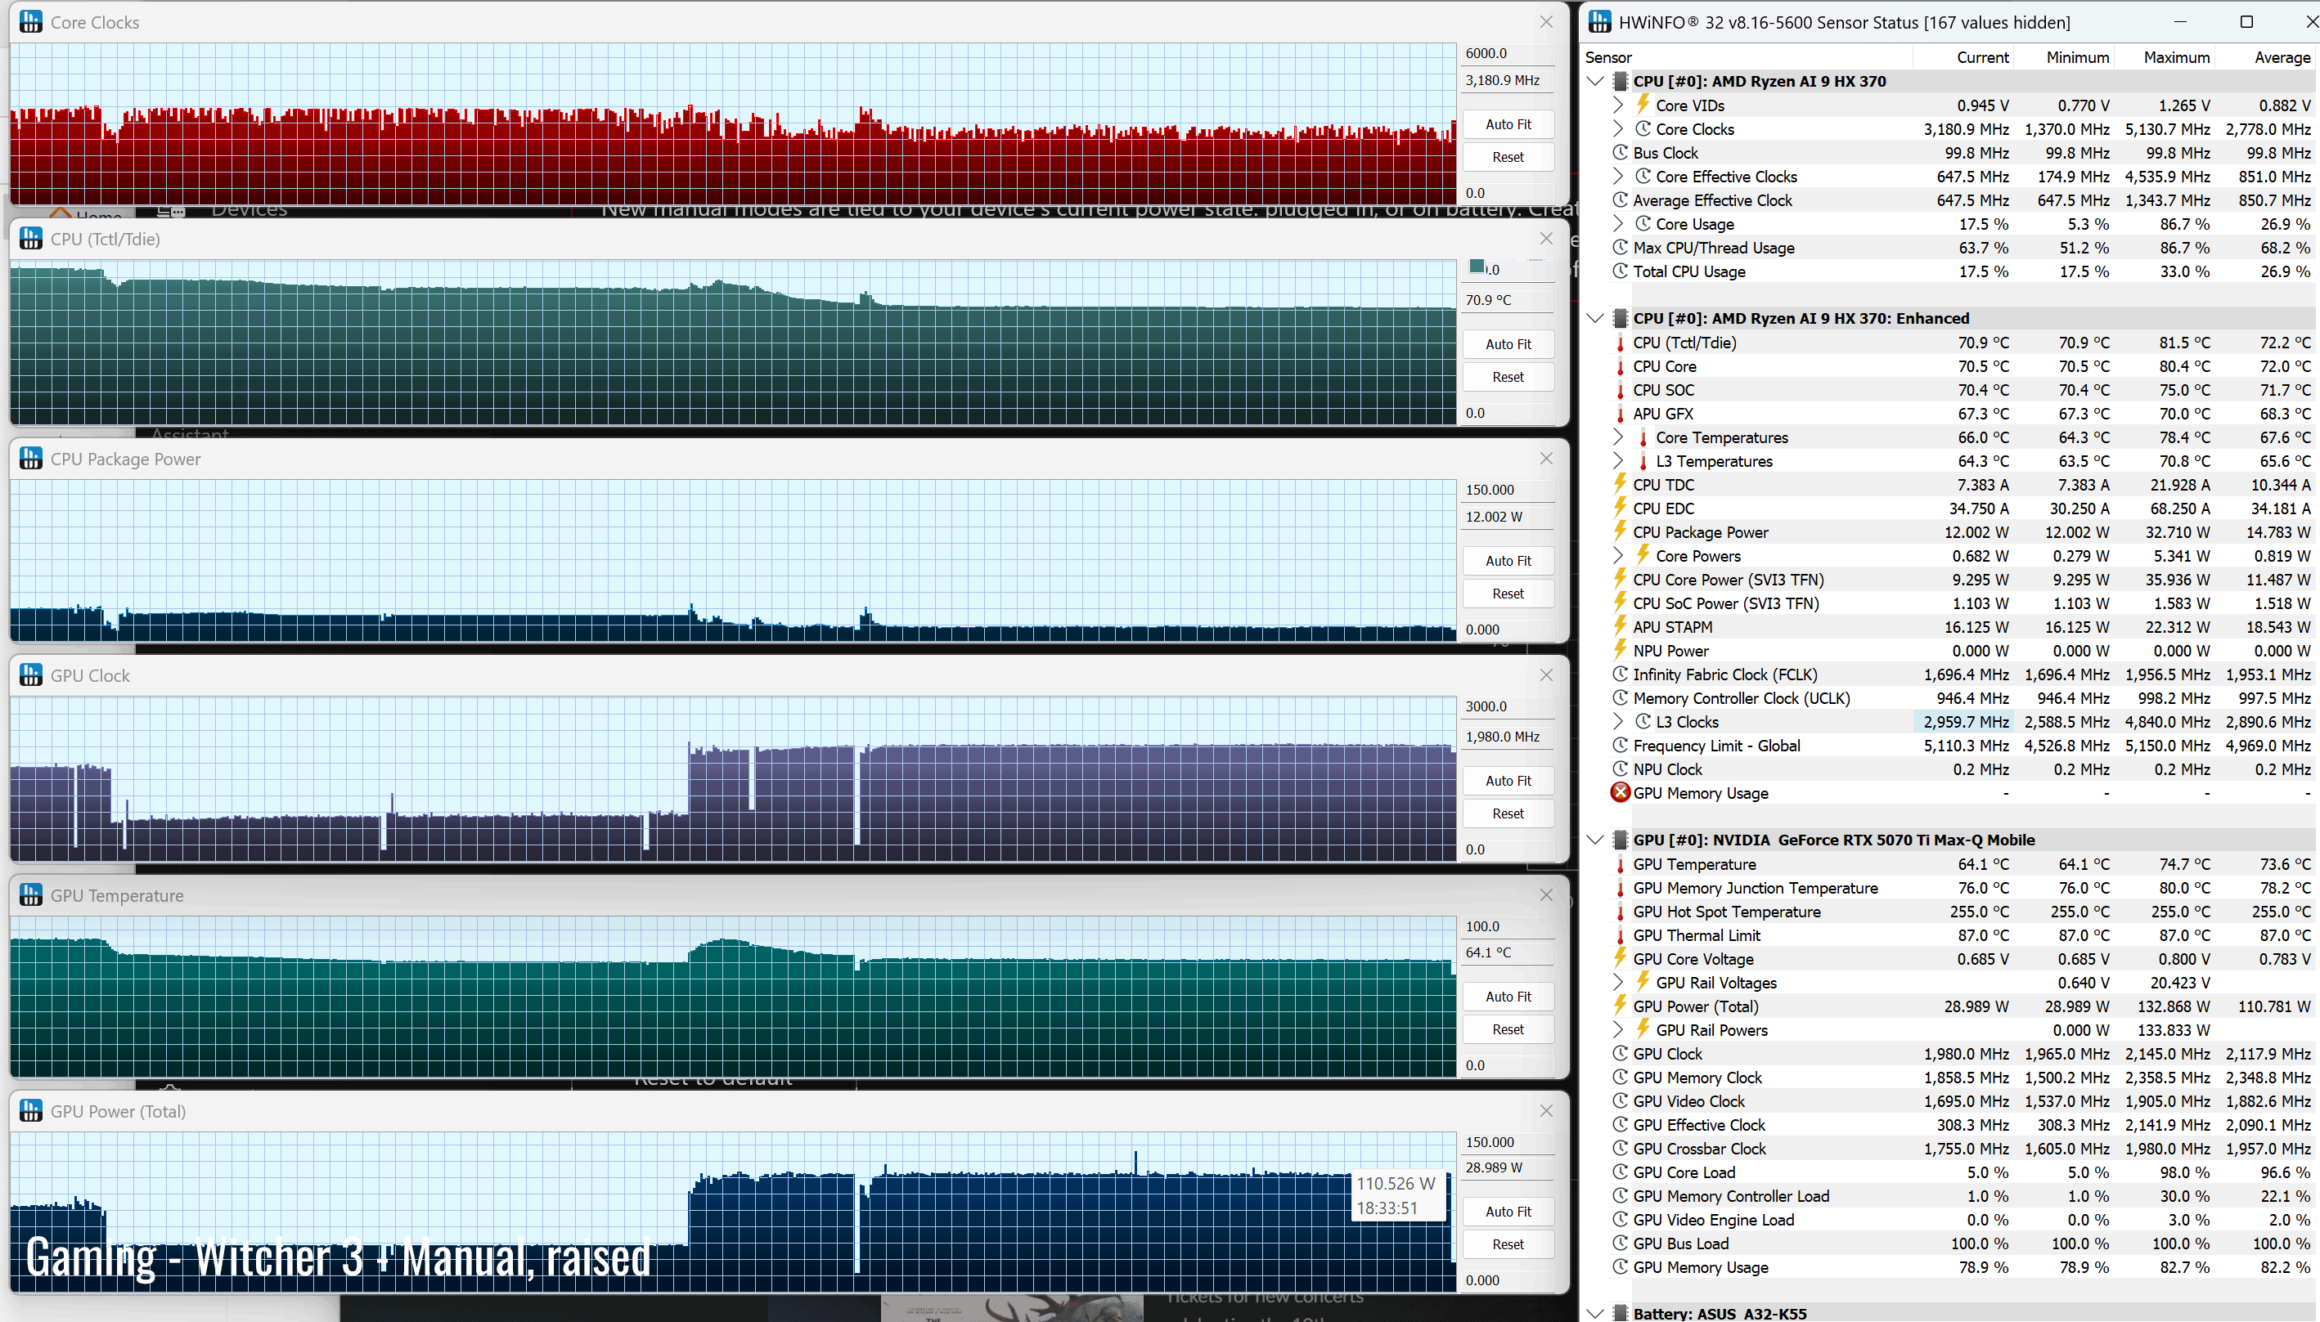2320x1322 pixels.
Task: Click the GPU Temperature graph window icon
Action: (31, 895)
